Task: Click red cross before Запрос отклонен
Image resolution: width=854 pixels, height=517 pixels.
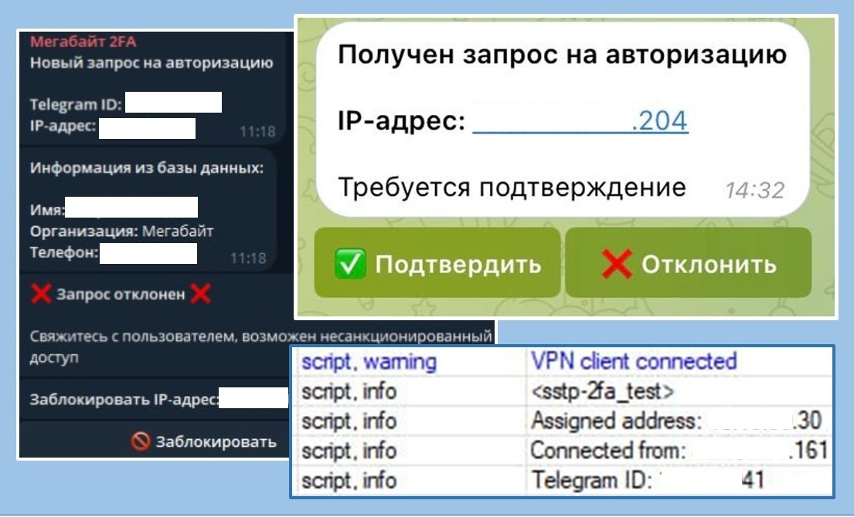Action: (x=40, y=294)
